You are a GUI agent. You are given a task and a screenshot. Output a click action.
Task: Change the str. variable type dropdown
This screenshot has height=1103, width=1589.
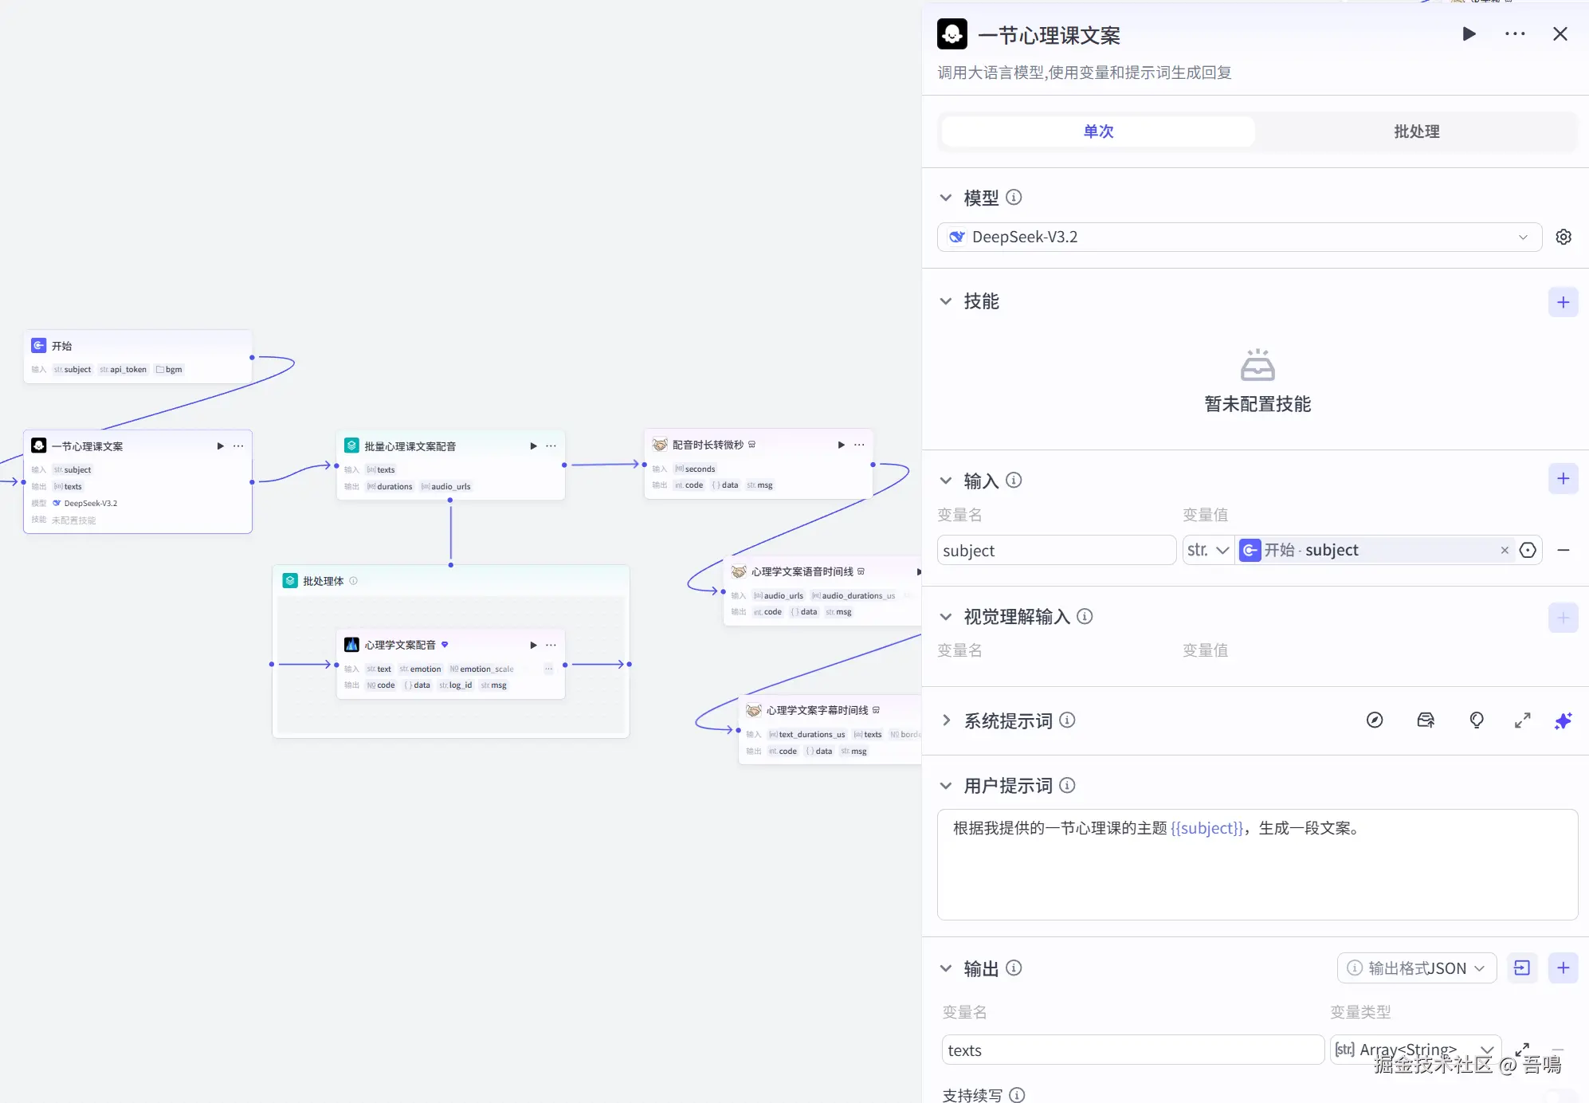point(1208,551)
